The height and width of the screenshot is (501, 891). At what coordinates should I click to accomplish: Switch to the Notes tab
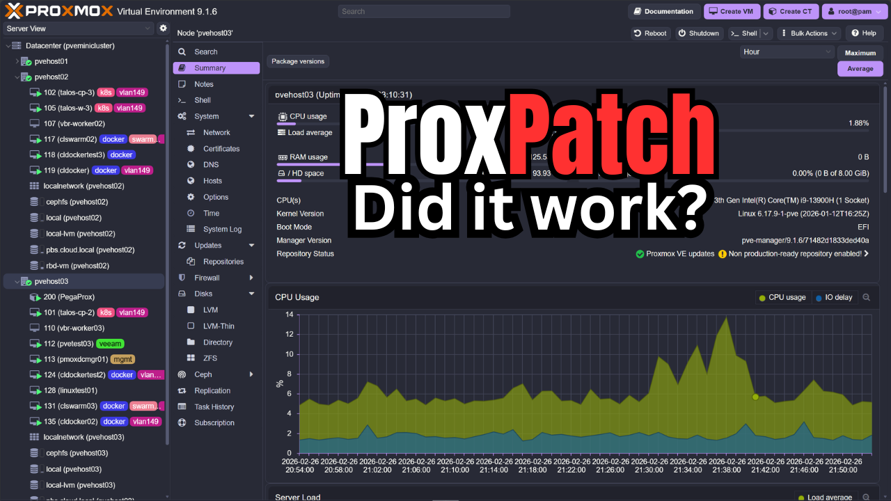click(x=201, y=83)
